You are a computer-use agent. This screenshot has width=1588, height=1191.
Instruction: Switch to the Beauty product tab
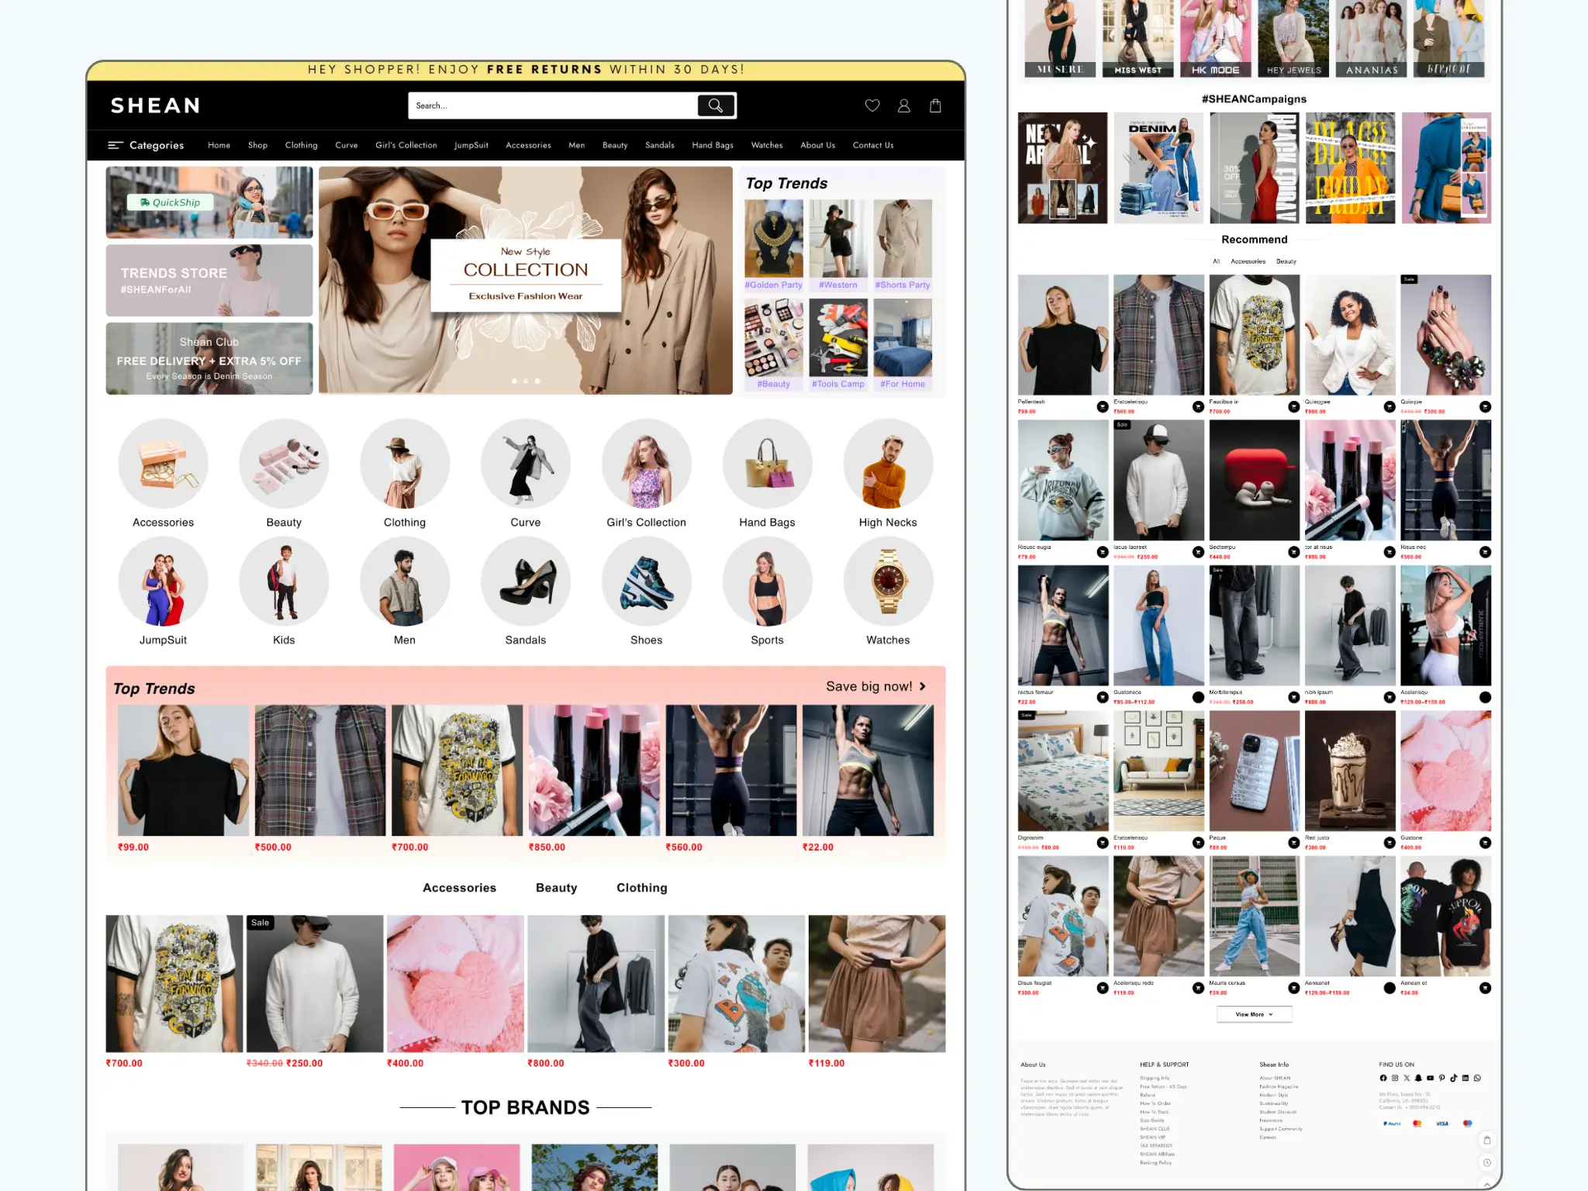[556, 888]
